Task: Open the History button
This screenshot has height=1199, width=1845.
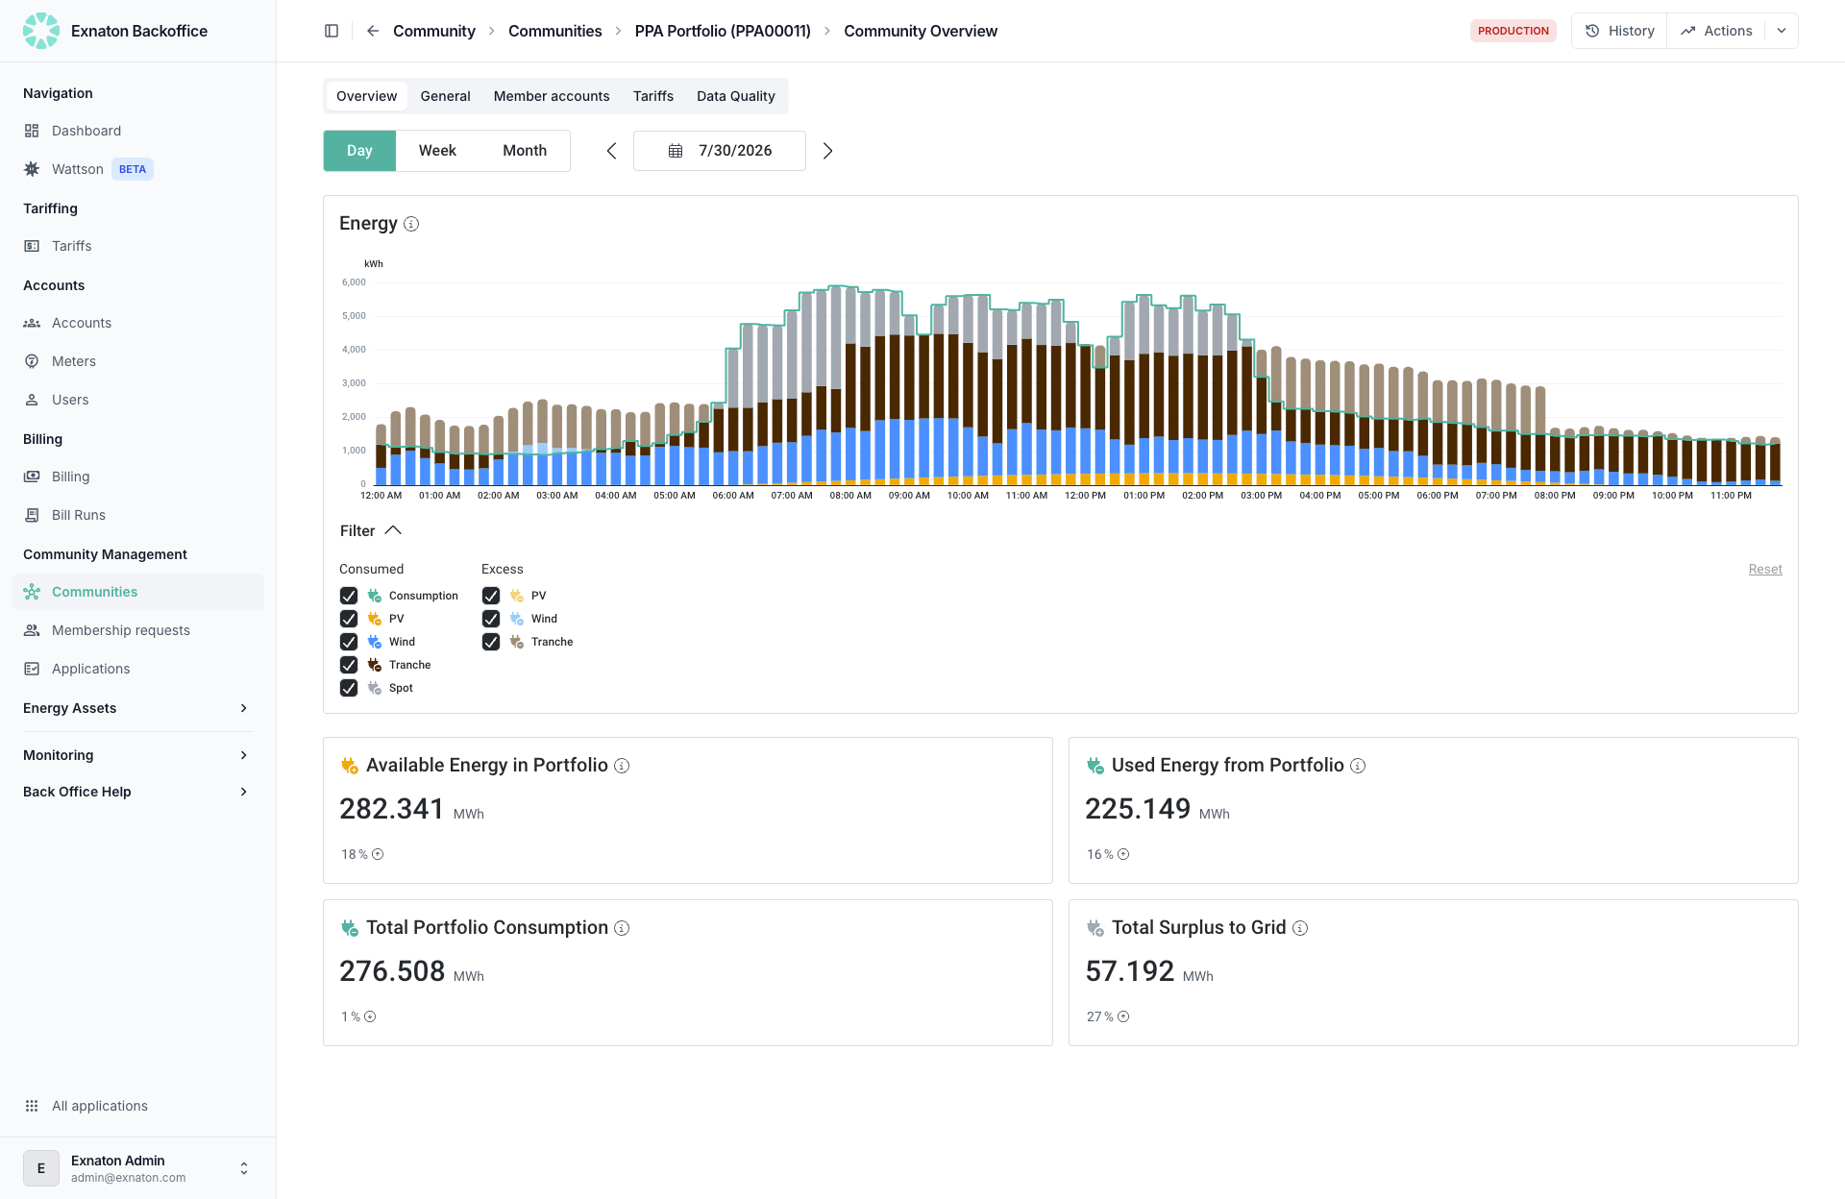Action: [x=1619, y=31]
